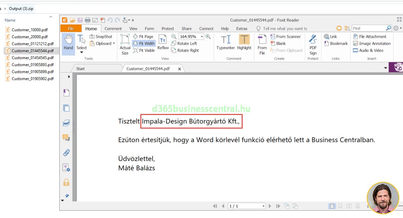Select the Hand tool
Screen dimensions: 403x218
tap(68, 43)
